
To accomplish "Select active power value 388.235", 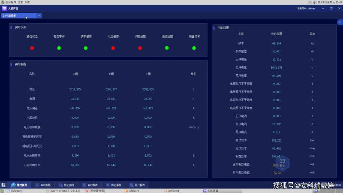I will point(277,140).
